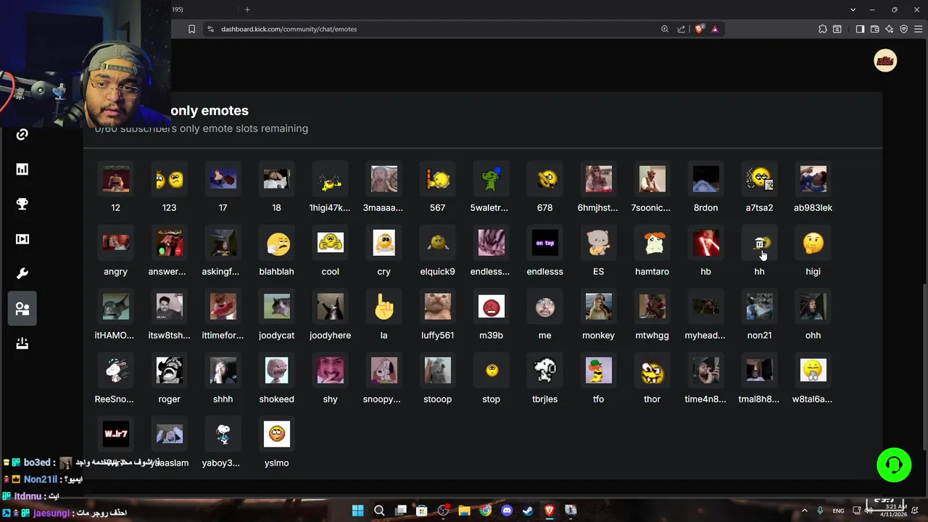Open File Explorer from taskbar
Screen dimensions: 928x522
(464, 510)
